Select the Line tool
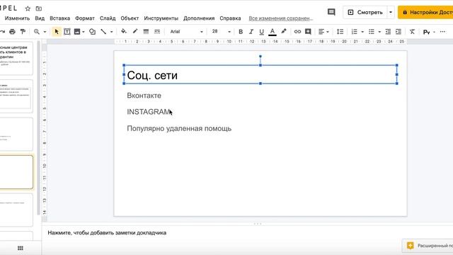453x255 pixels. pyautogui.click(x=103, y=31)
